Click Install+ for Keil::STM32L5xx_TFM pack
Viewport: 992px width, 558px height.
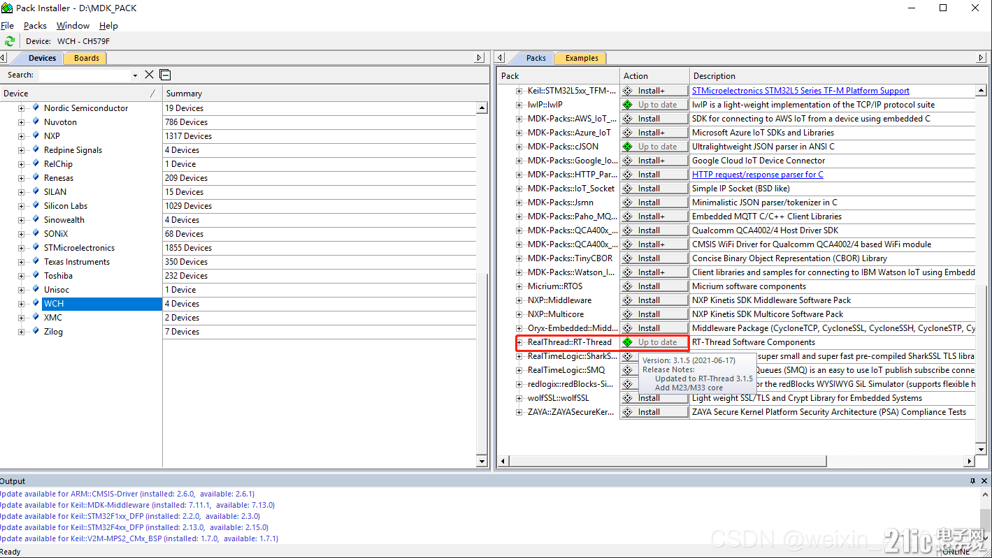[654, 91]
